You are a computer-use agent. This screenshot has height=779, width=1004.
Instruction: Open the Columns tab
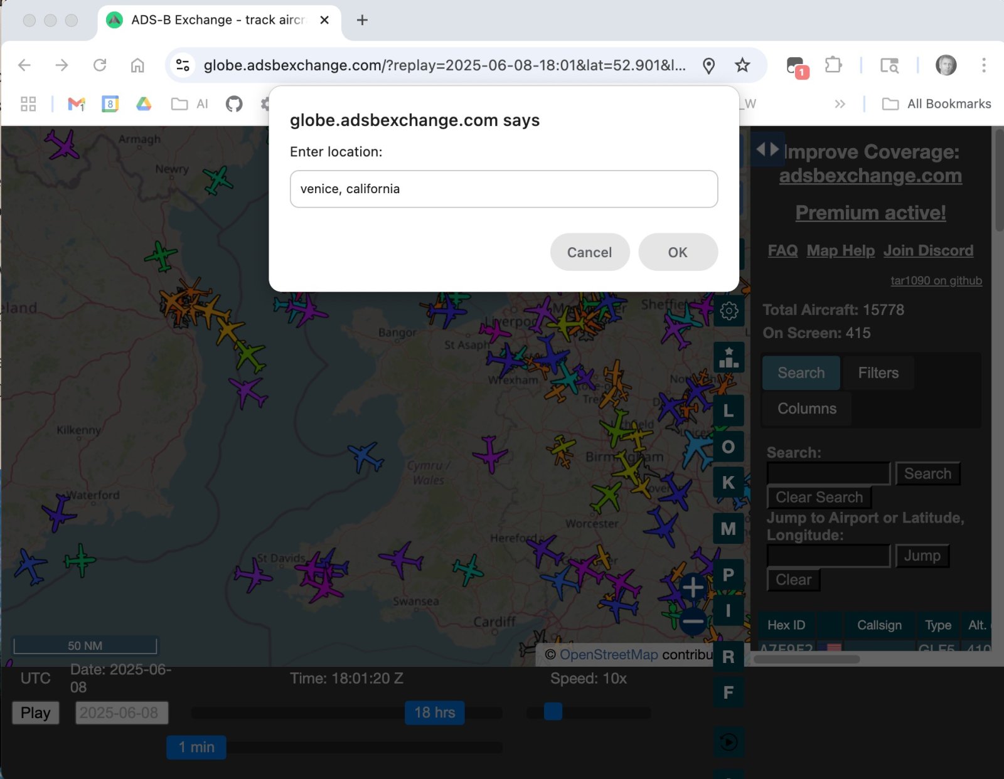coord(807,408)
